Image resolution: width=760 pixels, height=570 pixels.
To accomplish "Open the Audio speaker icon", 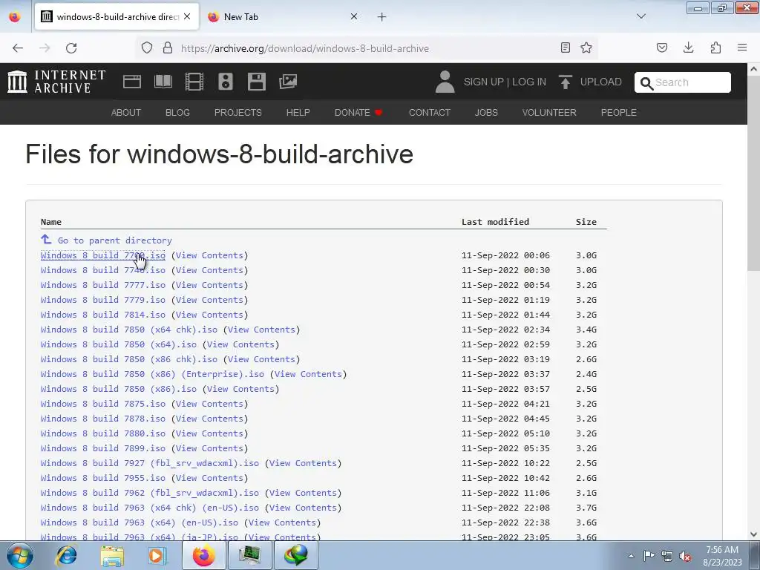I will coord(226,82).
